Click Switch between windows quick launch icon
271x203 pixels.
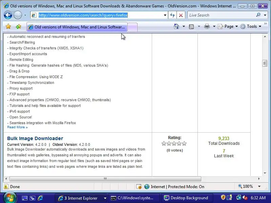[33, 198]
